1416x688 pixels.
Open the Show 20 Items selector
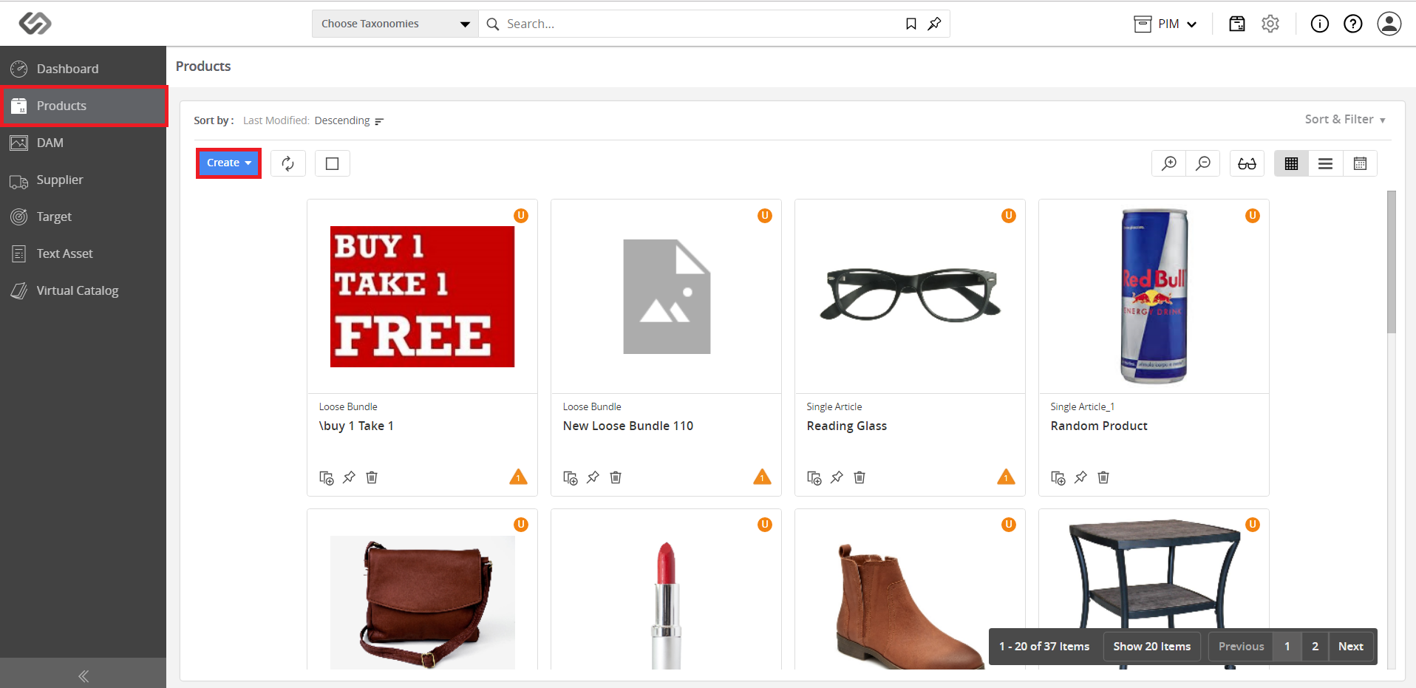coord(1151,646)
